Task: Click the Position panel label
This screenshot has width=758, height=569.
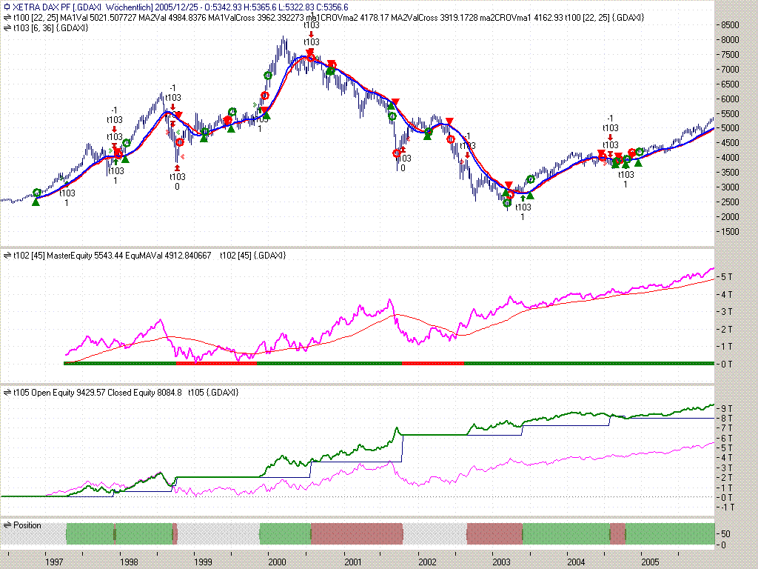Action: (x=27, y=525)
